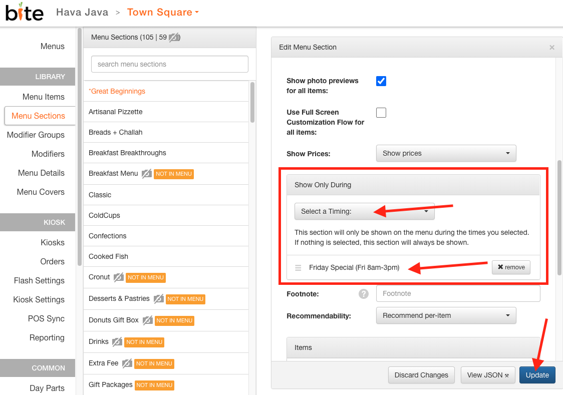The width and height of the screenshot is (563, 395).
Task: Click hidden icon beside Desserts & Pastries
Action: tap(158, 299)
